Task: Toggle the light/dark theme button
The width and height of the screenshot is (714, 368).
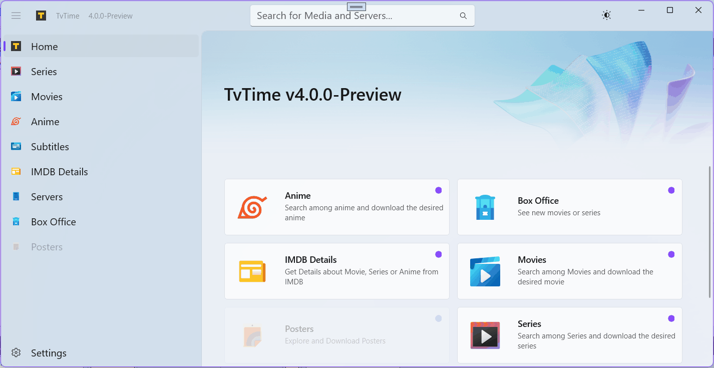Action: click(x=606, y=16)
